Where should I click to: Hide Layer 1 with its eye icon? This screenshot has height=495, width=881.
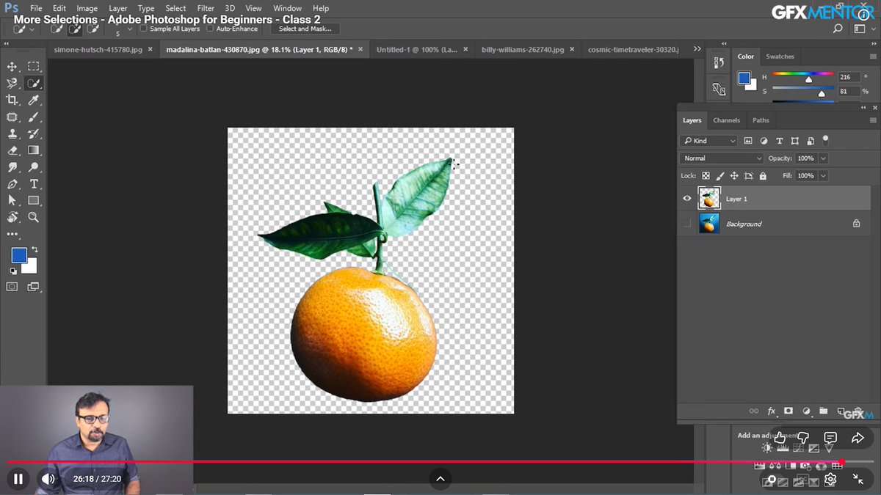687,199
